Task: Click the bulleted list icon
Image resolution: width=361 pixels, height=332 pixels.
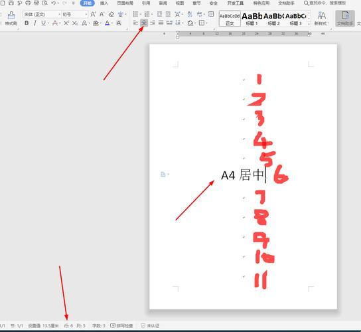Action: [x=135, y=15]
